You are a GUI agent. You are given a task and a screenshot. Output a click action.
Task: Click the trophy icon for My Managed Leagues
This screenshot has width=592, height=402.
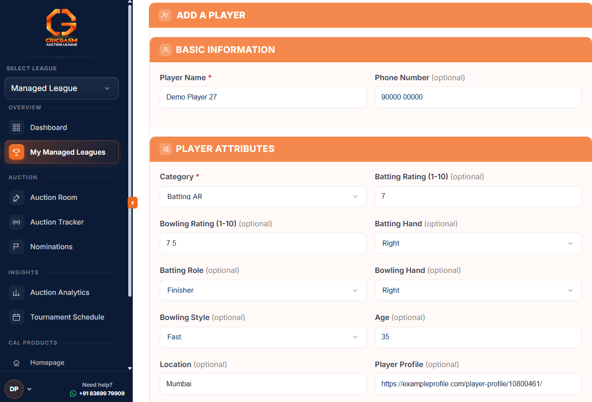tap(17, 152)
